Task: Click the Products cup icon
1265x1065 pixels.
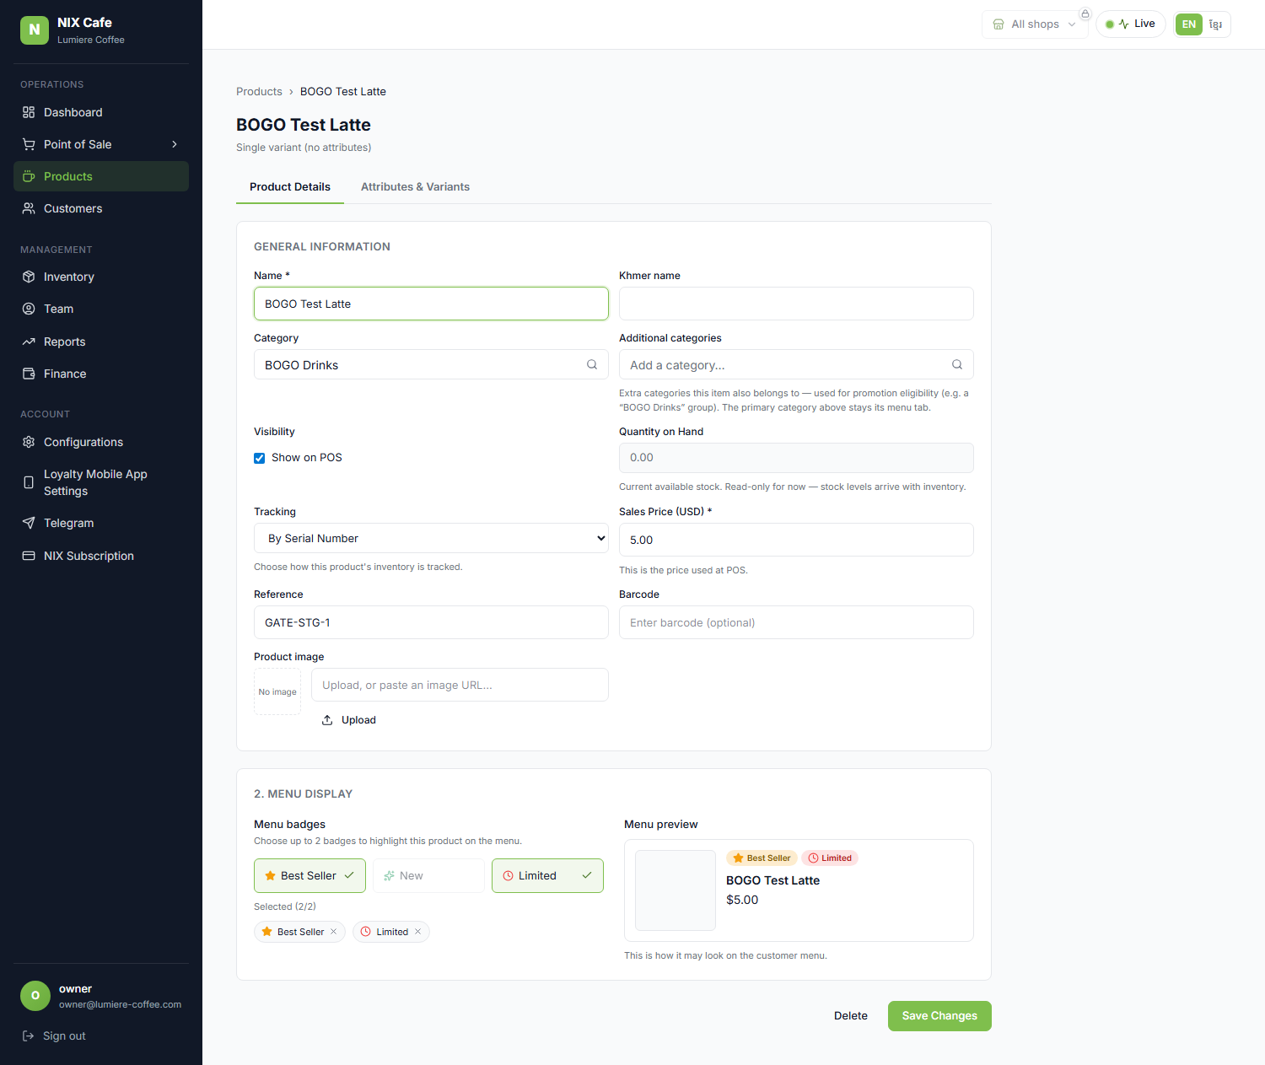Action: pyautogui.click(x=29, y=176)
